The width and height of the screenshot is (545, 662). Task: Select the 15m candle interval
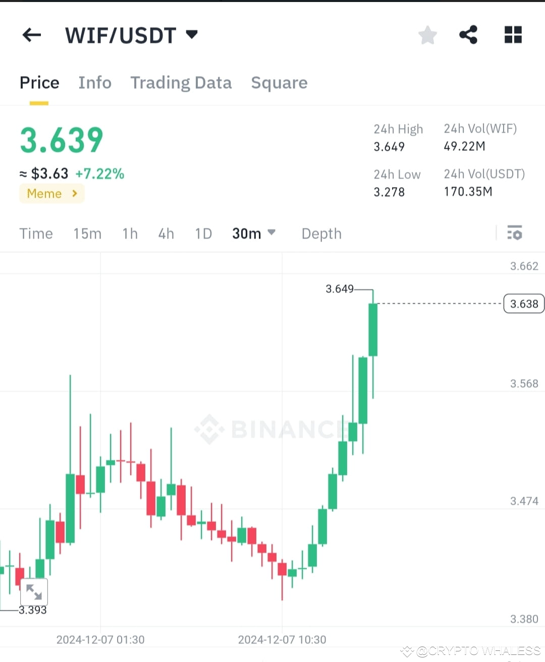[87, 233]
